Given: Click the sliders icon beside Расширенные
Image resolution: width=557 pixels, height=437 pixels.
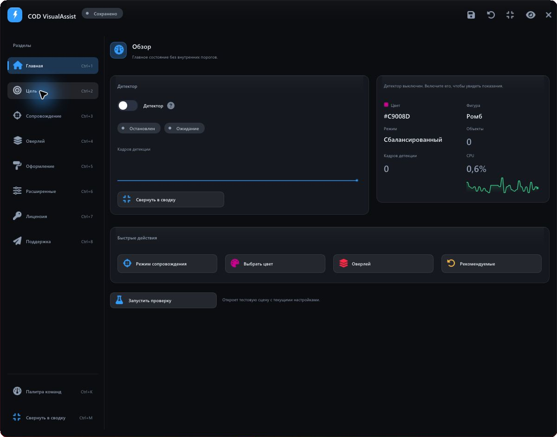Looking at the screenshot, I should (x=17, y=191).
